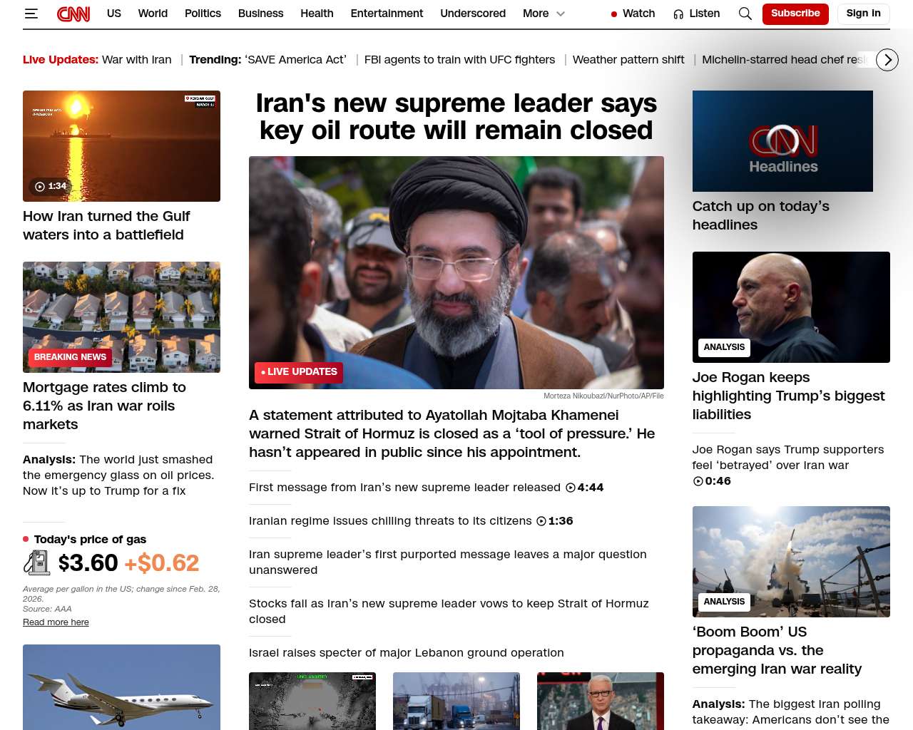Click the red Watch live dot
This screenshot has height=730, width=913.
click(614, 14)
